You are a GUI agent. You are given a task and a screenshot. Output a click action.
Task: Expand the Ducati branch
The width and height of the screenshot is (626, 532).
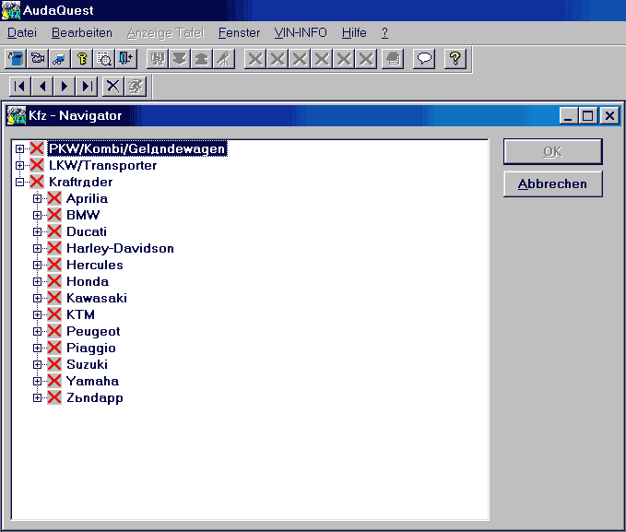coord(37,231)
